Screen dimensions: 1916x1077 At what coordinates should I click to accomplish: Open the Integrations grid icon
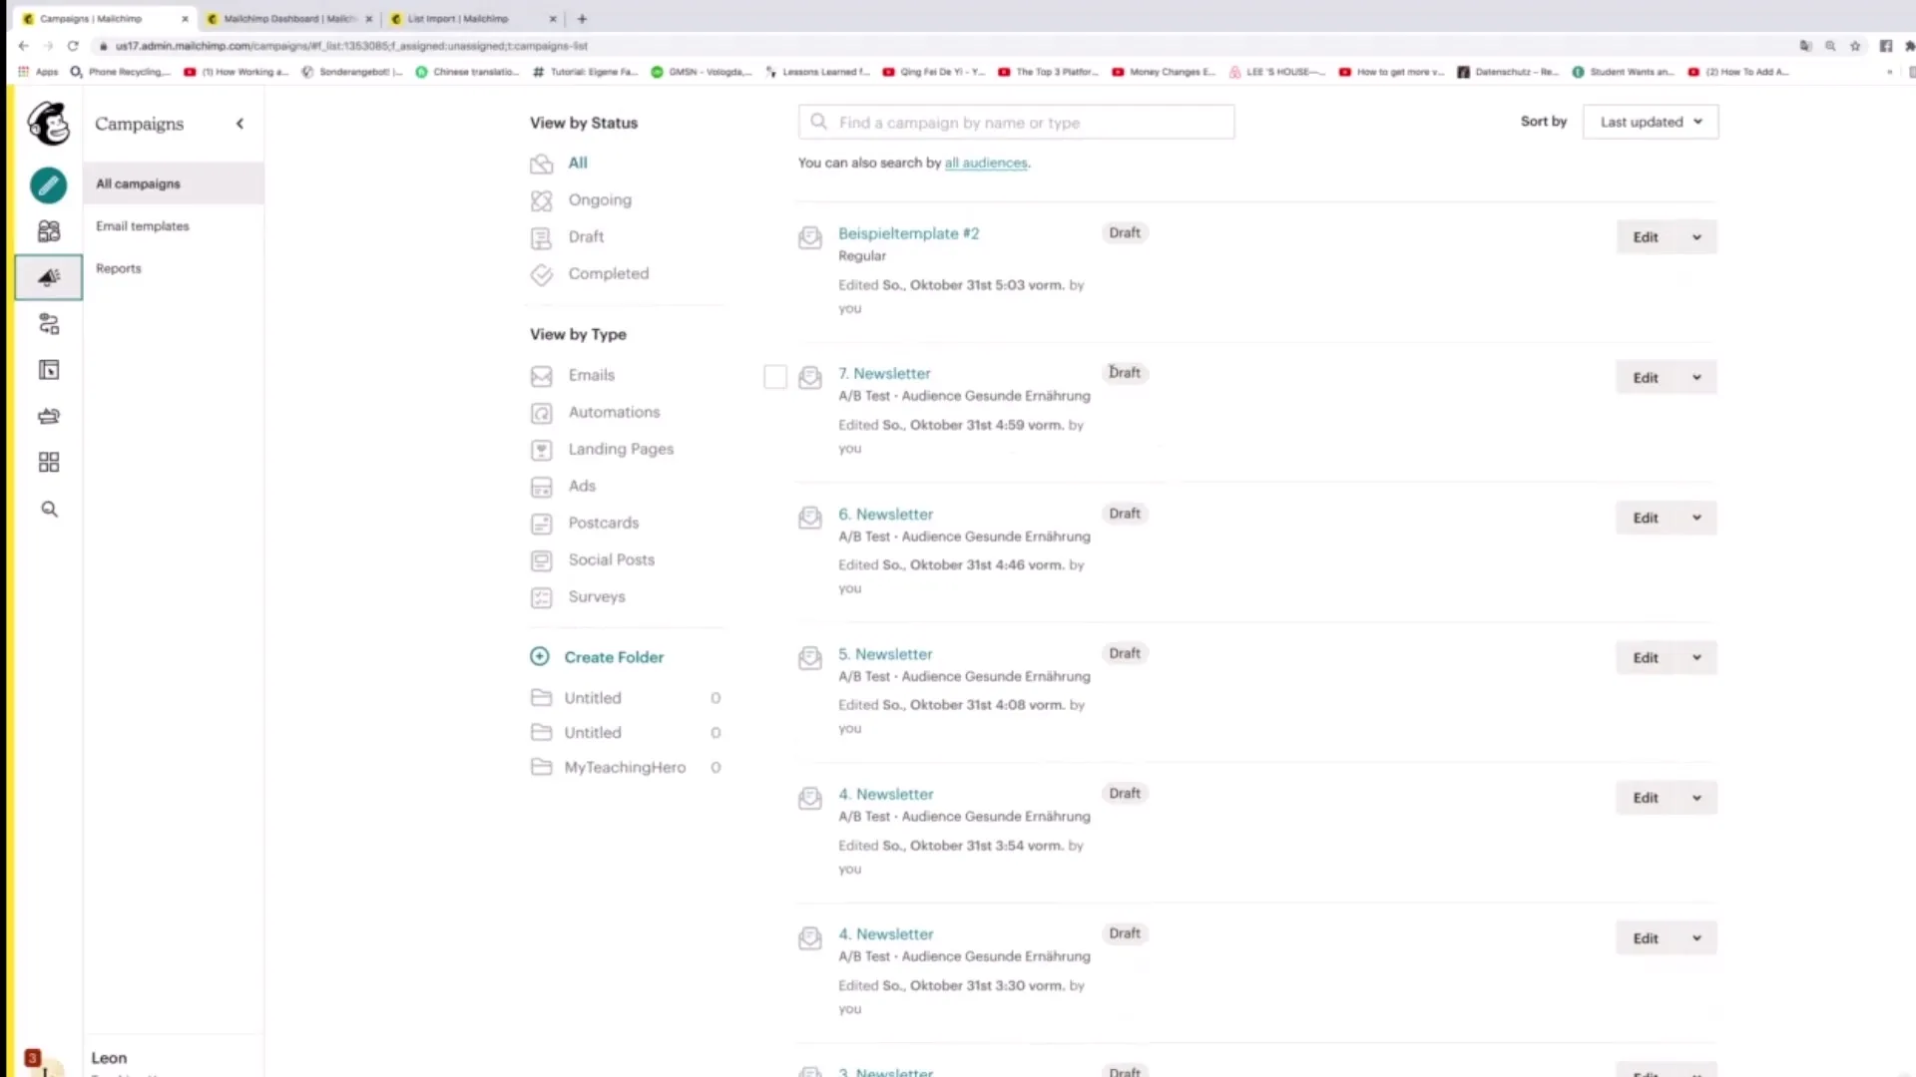(x=48, y=462)
